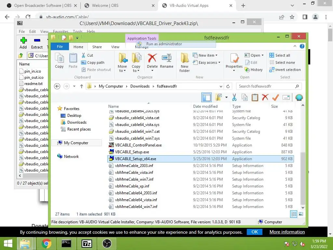Collapse the ribbon with the chevron
This screenshot has height=250, width=333.
[x=295, y=46]
